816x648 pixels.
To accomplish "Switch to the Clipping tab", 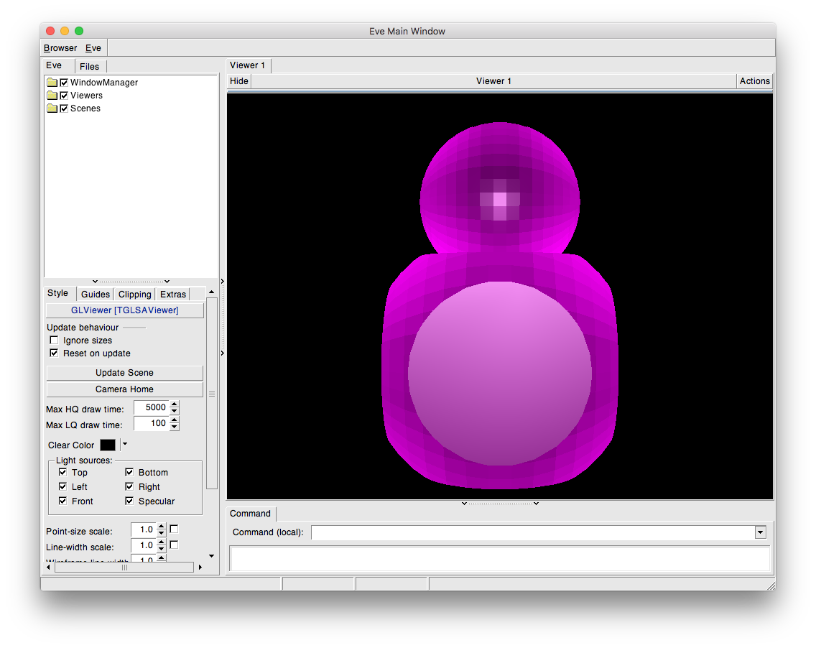I will (x=134, y=295).
